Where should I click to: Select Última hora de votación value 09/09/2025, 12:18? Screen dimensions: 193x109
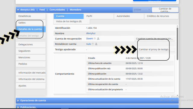tap(134, 63)
